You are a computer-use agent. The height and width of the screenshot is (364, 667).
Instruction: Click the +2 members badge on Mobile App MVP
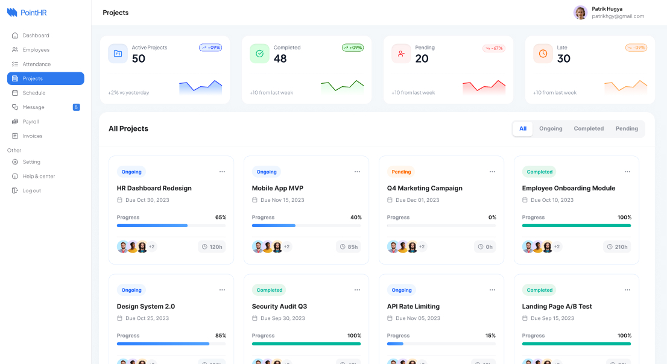(287, 246)
